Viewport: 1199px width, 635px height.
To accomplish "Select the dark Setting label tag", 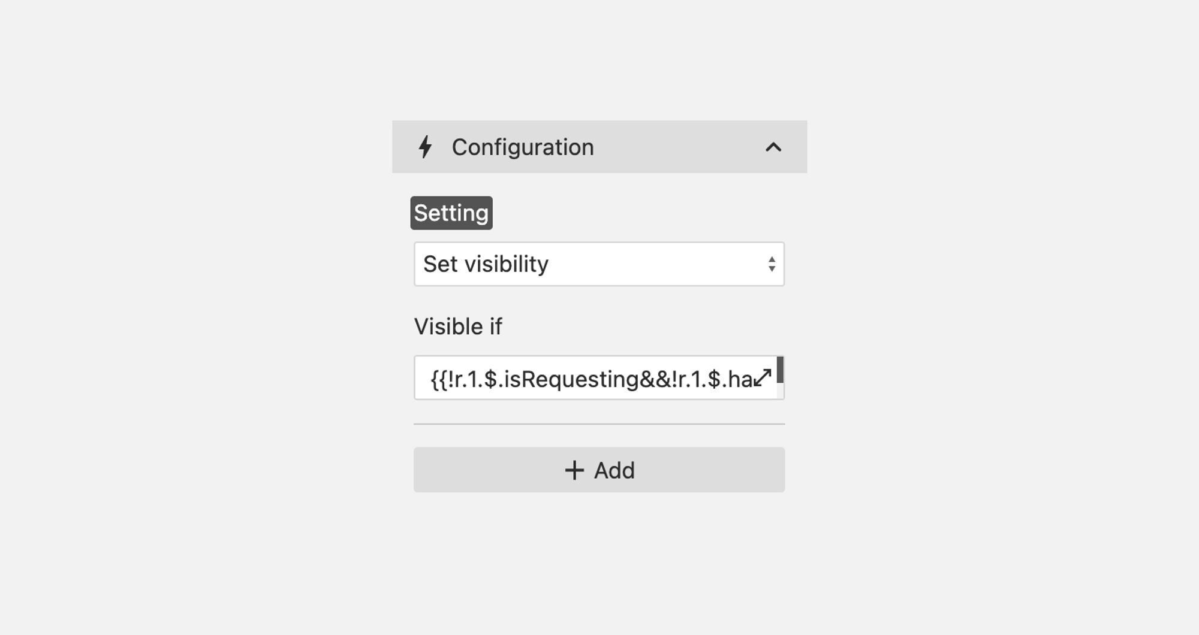I will pos(451,213).
